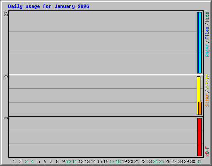Click green day label 24 on the x-axis

[x=155, y=161]
